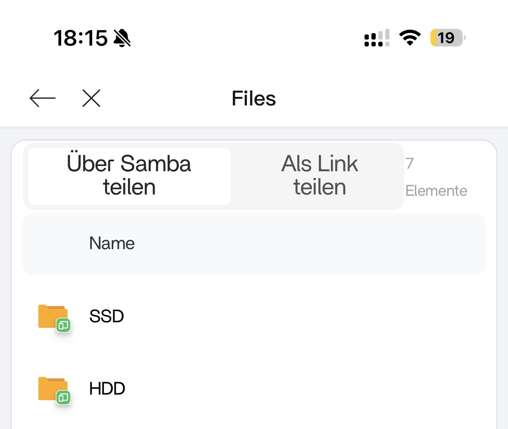Open the folder labeled SSD
The height and width of the screenshot is (429, 508).
(106, 316)
